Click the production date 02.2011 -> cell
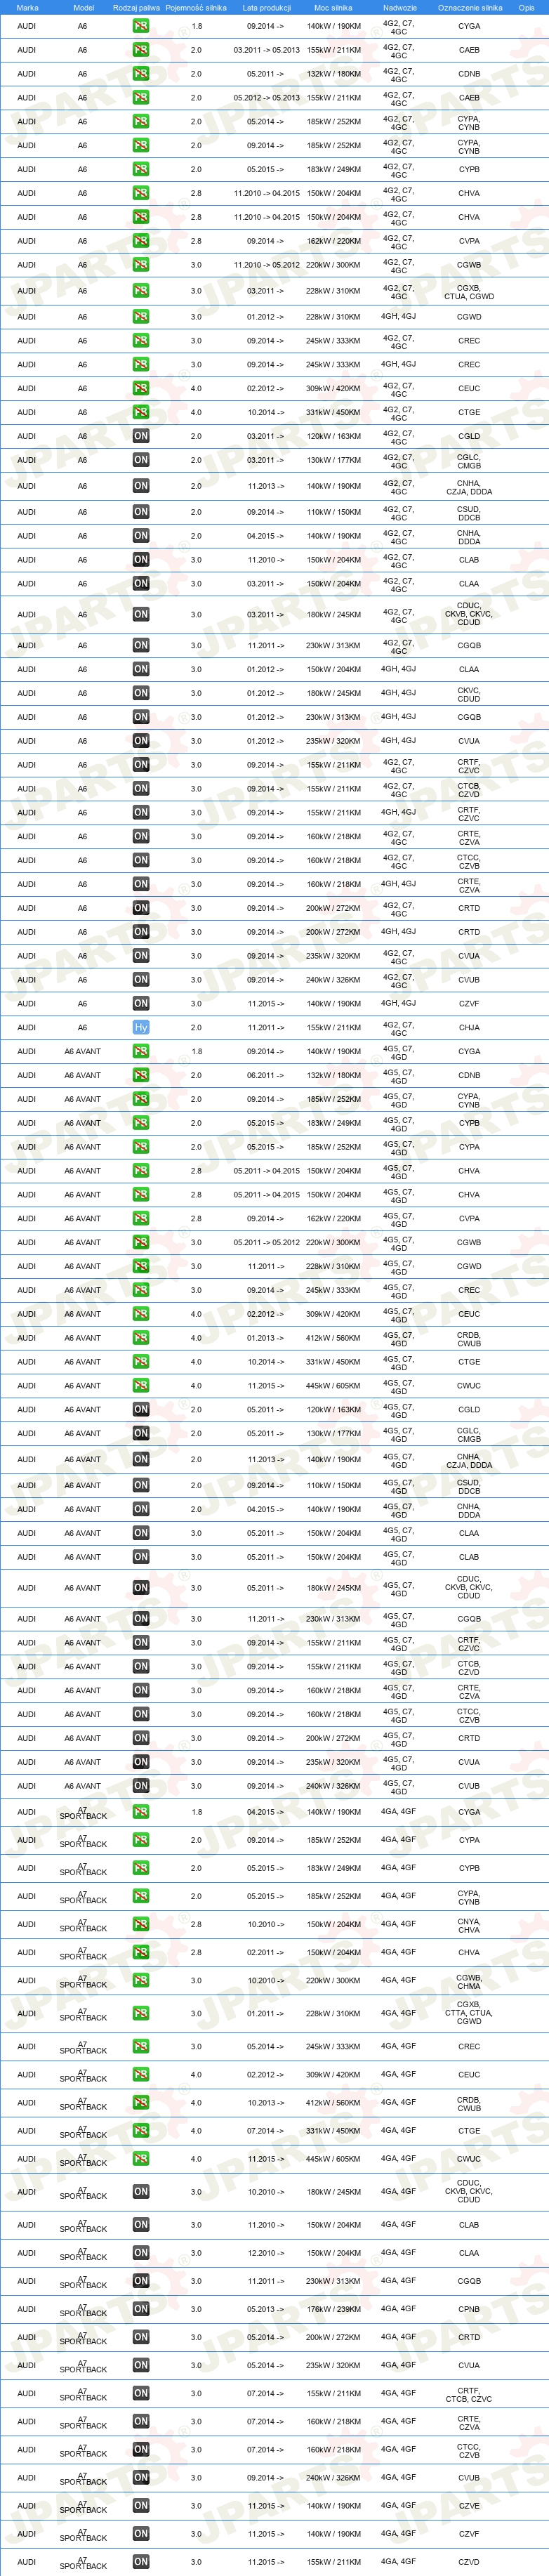This screenshot has height=2576, width=549. click(x=265, y=1952)
